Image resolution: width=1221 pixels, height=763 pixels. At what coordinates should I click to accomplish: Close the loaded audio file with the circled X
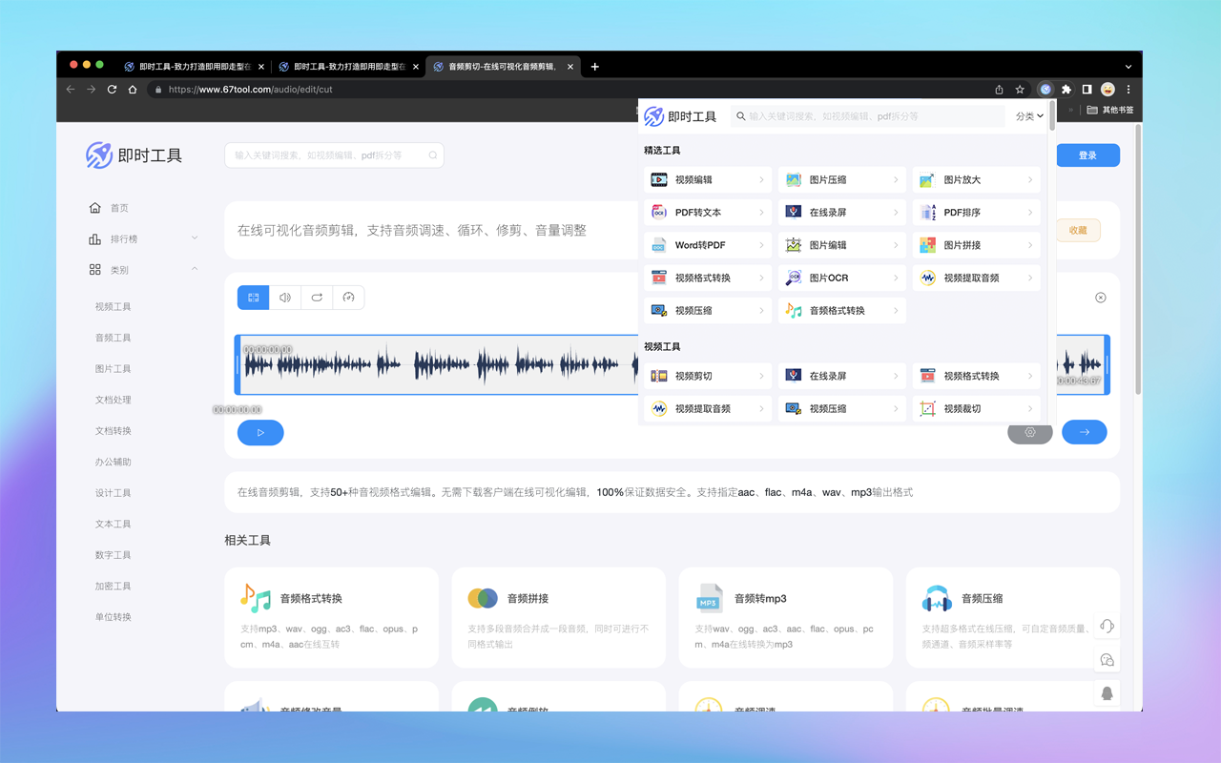coord(1100,298)
